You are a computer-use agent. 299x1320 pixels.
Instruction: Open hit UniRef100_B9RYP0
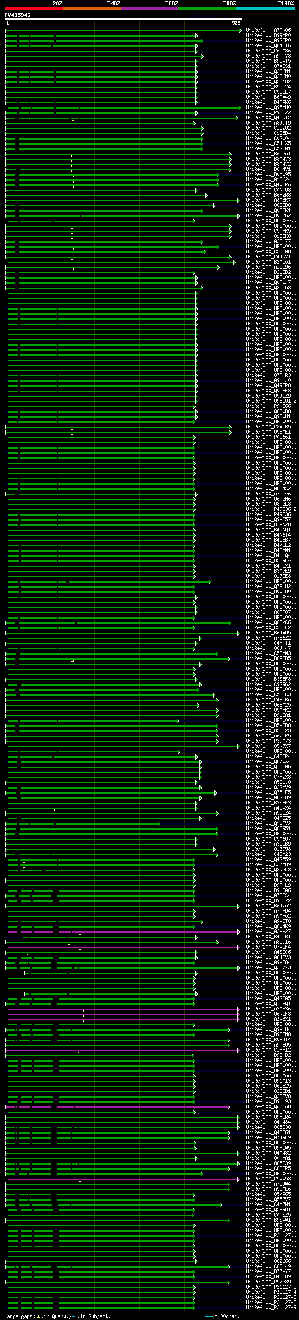coord(268,36)
